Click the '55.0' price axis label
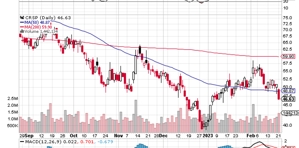Viewport: 299px width, 148px height. click(x=287, y=71)
